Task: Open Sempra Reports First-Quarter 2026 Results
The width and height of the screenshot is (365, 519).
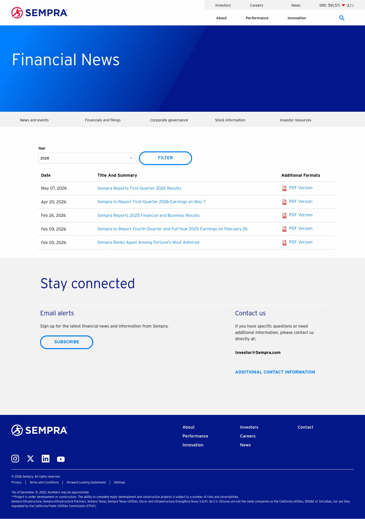Action: (139, 188)
